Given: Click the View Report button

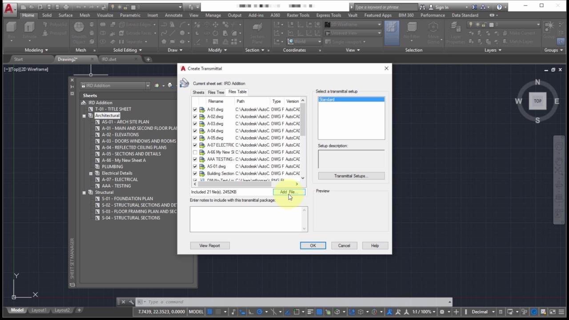Looking at the screenshot, I should click(209, 245).
